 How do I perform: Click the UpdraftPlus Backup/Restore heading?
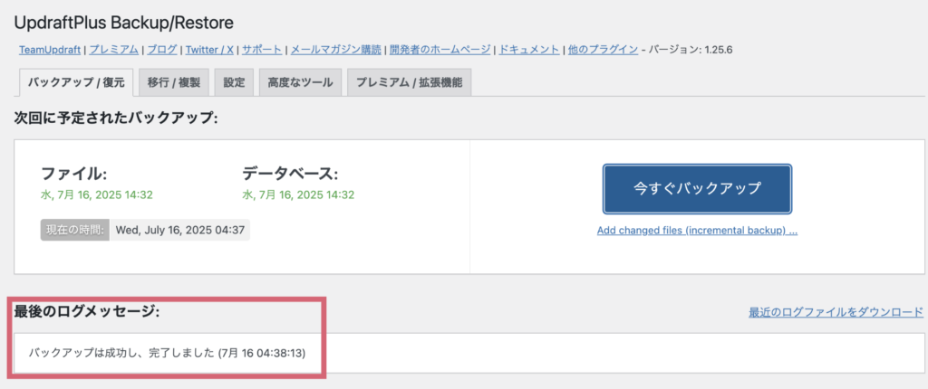point(123,23)
